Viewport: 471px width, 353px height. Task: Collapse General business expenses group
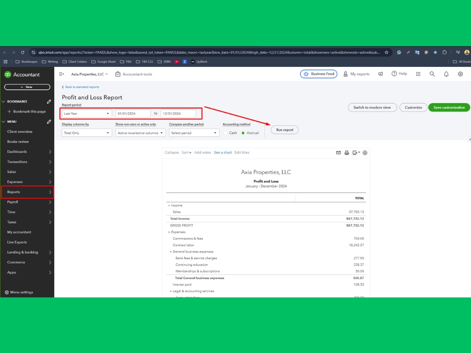pyautogui.click(x=171, y=252)
